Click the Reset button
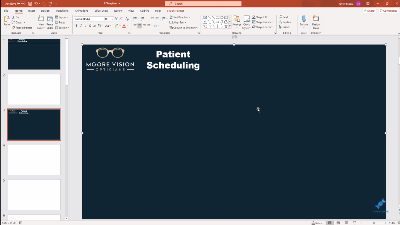This screenshot has width=400, height=225. coord(60,23)
